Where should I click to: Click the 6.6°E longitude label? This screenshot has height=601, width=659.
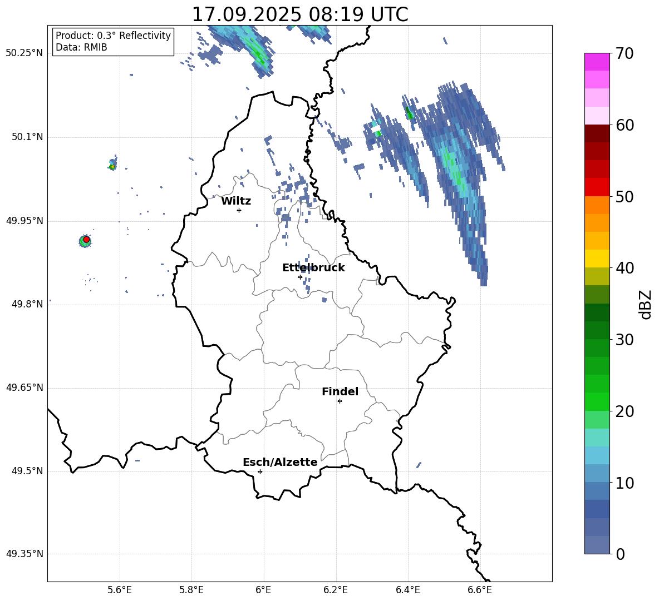click(x=480, y=590)
